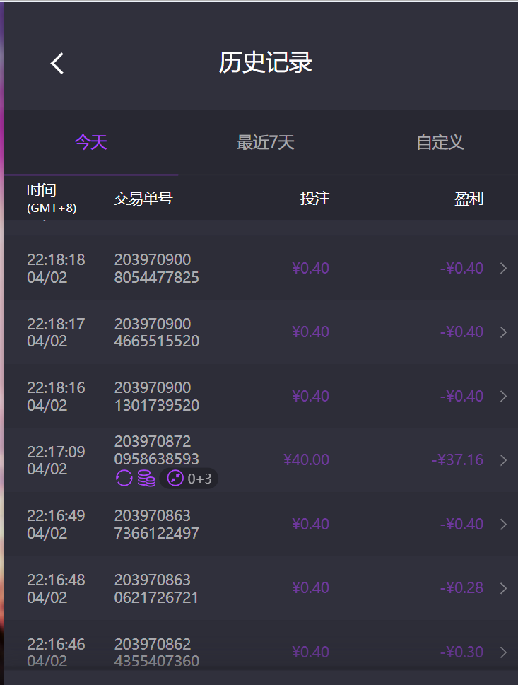Switch to the 最近7天 tab

coord(265,143)
